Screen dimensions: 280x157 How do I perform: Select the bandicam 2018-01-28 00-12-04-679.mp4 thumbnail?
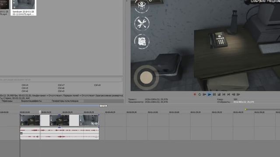pos(23,8)
